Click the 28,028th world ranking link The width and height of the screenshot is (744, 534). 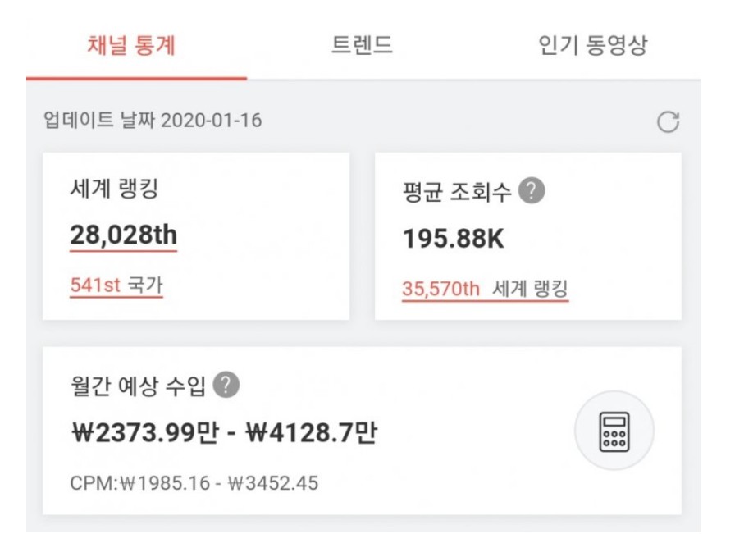tap(123, 236)
